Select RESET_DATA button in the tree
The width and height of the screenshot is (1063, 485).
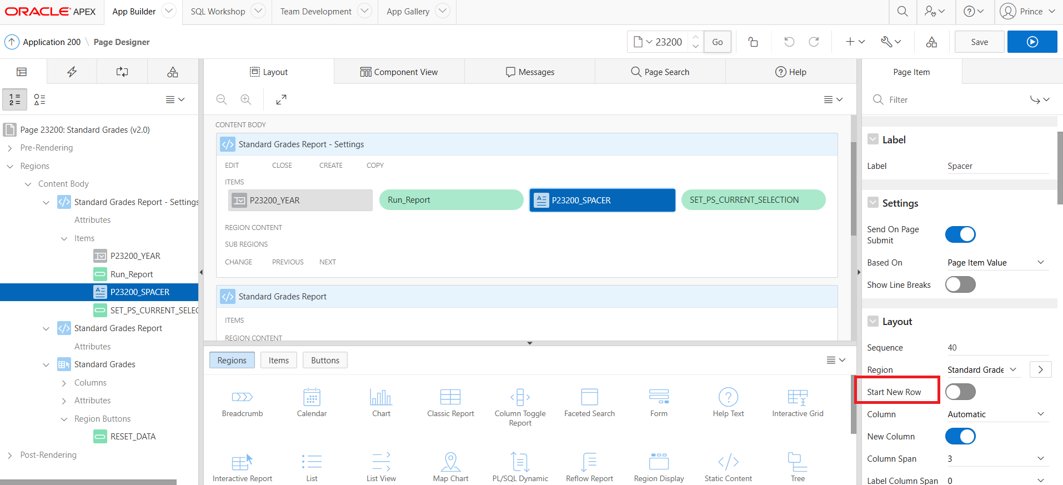tap(133, 437)
